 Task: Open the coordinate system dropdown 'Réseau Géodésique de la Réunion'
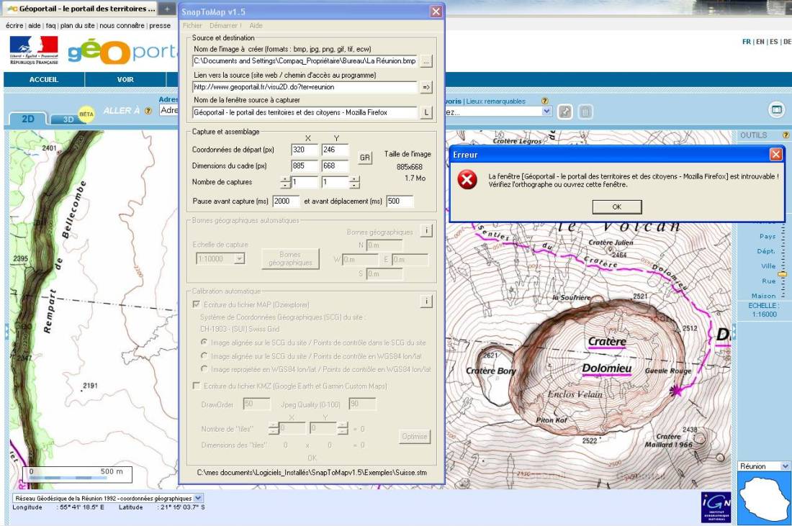[197, 498]
